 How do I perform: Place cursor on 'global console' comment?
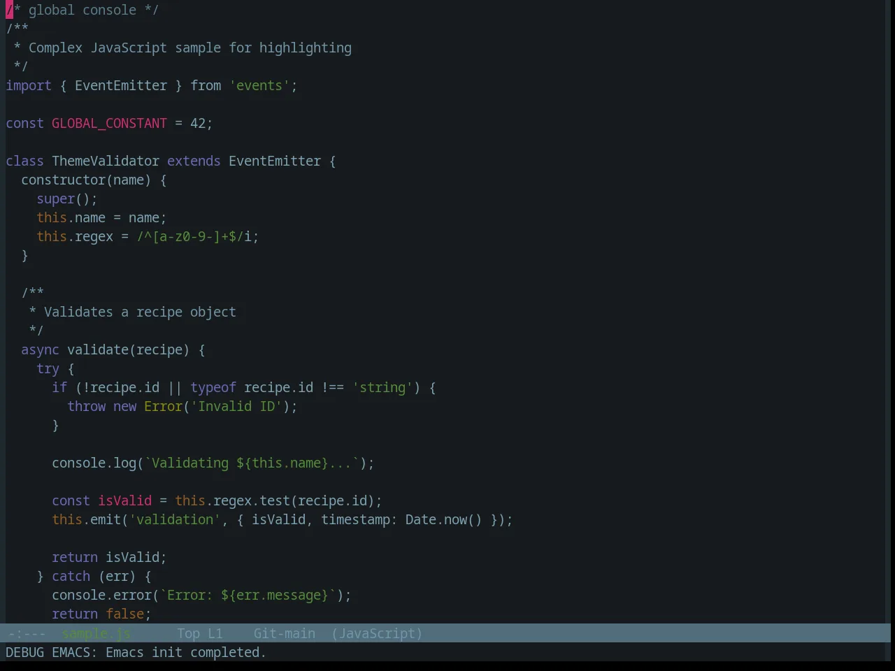83,10
